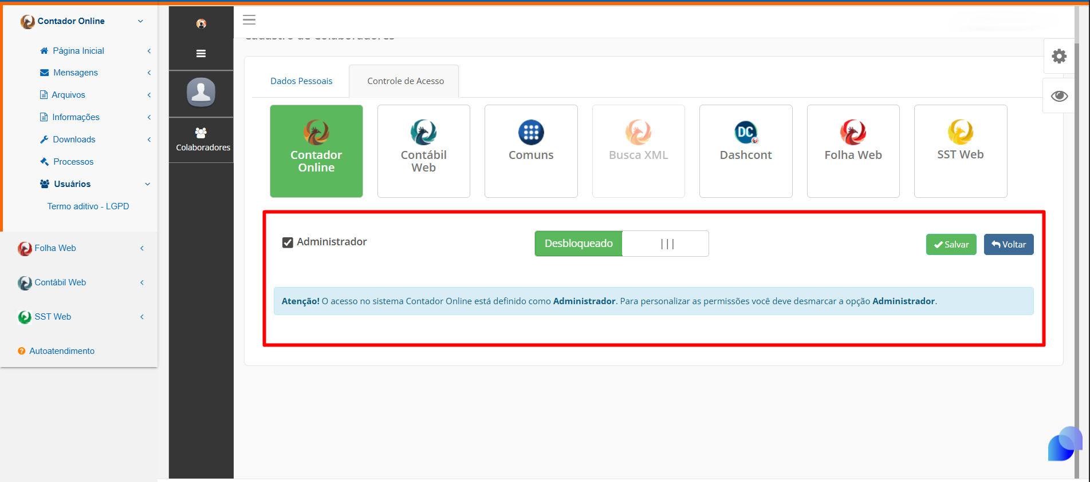Collapse the Contador Online sidebar section
The height and width of the screenshot is (482, 1090).
140,21
